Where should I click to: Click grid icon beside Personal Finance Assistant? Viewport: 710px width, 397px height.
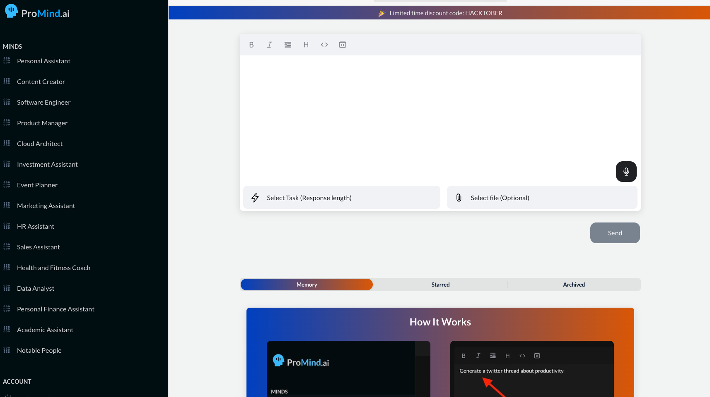coord(7,309)
